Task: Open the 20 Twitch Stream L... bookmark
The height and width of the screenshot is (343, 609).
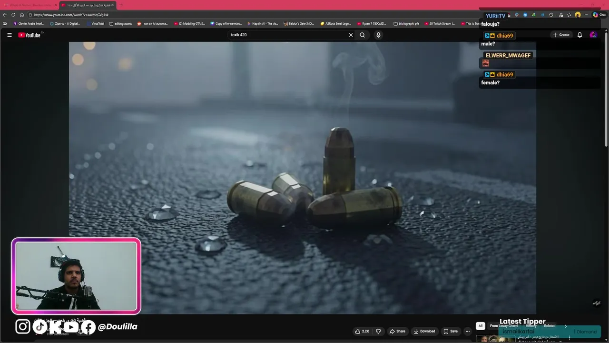Action: click(440, 23)
